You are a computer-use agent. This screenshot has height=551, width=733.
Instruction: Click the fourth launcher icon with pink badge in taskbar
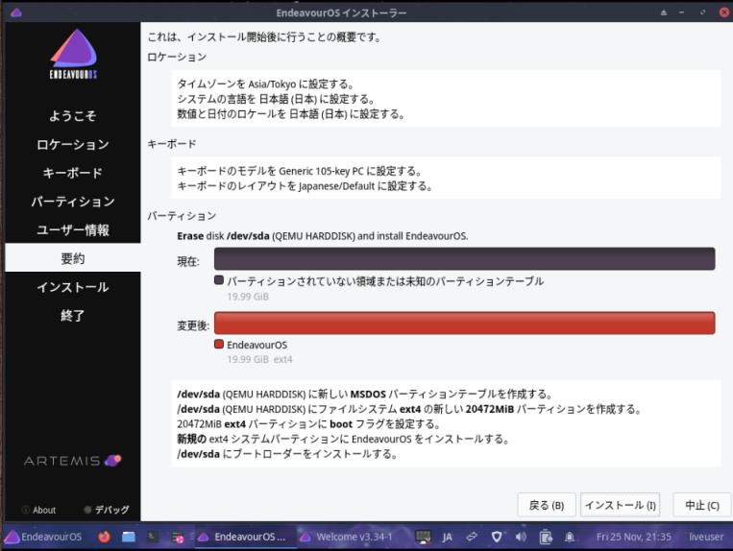pyautogui.click(x=178, y=538)
